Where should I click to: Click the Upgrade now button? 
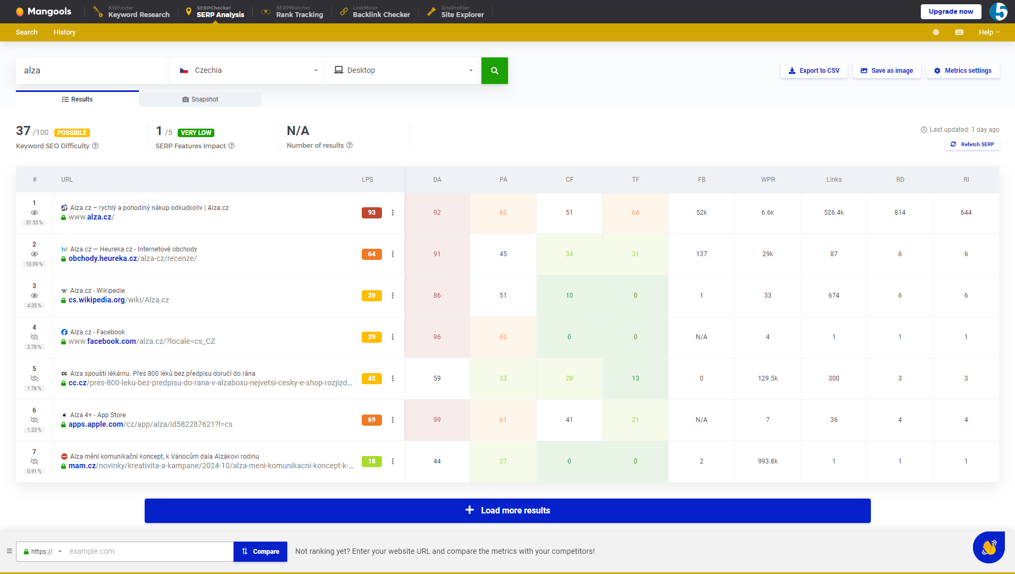pyautogui.click(x=951, y=12)
